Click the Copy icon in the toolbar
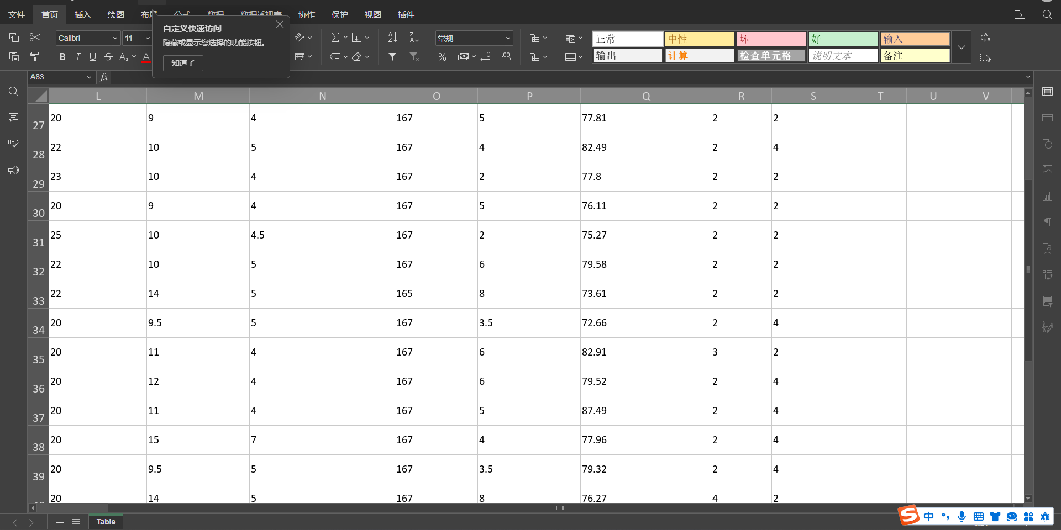Viewport: 1061px width, 530px height. tap(14, 38)
